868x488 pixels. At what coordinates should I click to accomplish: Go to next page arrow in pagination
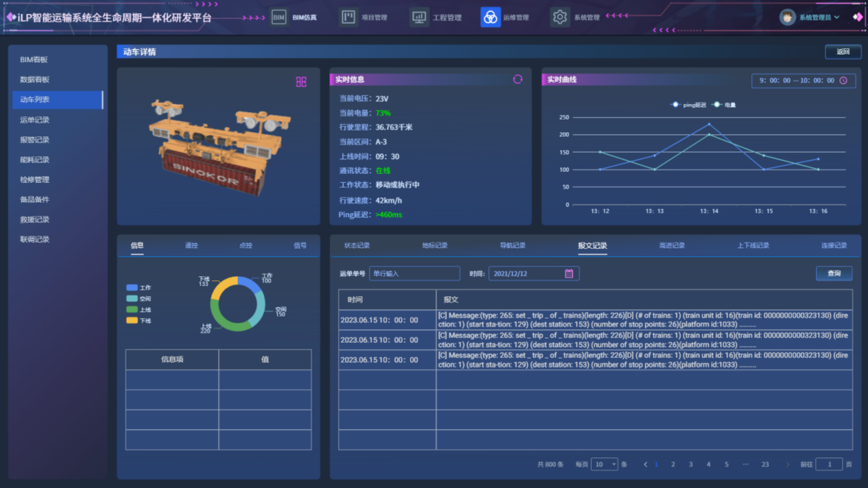[x=787, y=464]
